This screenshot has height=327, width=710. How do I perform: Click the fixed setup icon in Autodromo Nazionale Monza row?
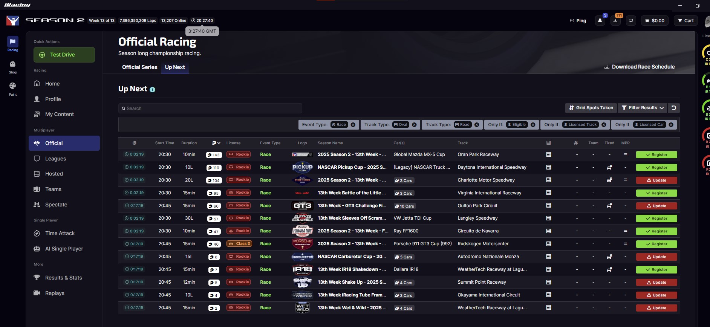(x=609, y=257)
